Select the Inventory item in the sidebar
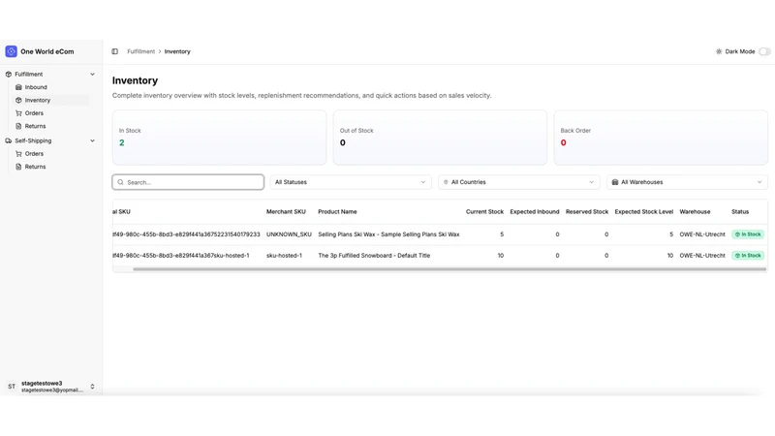Viewport: 775px width, 436px height. tap(38, 100)
